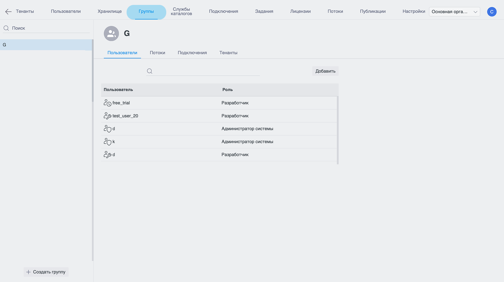Click Администратор системы role of user k
This screenshot has width=504, height=282.
pyautogui.click(x=247, y=142)
